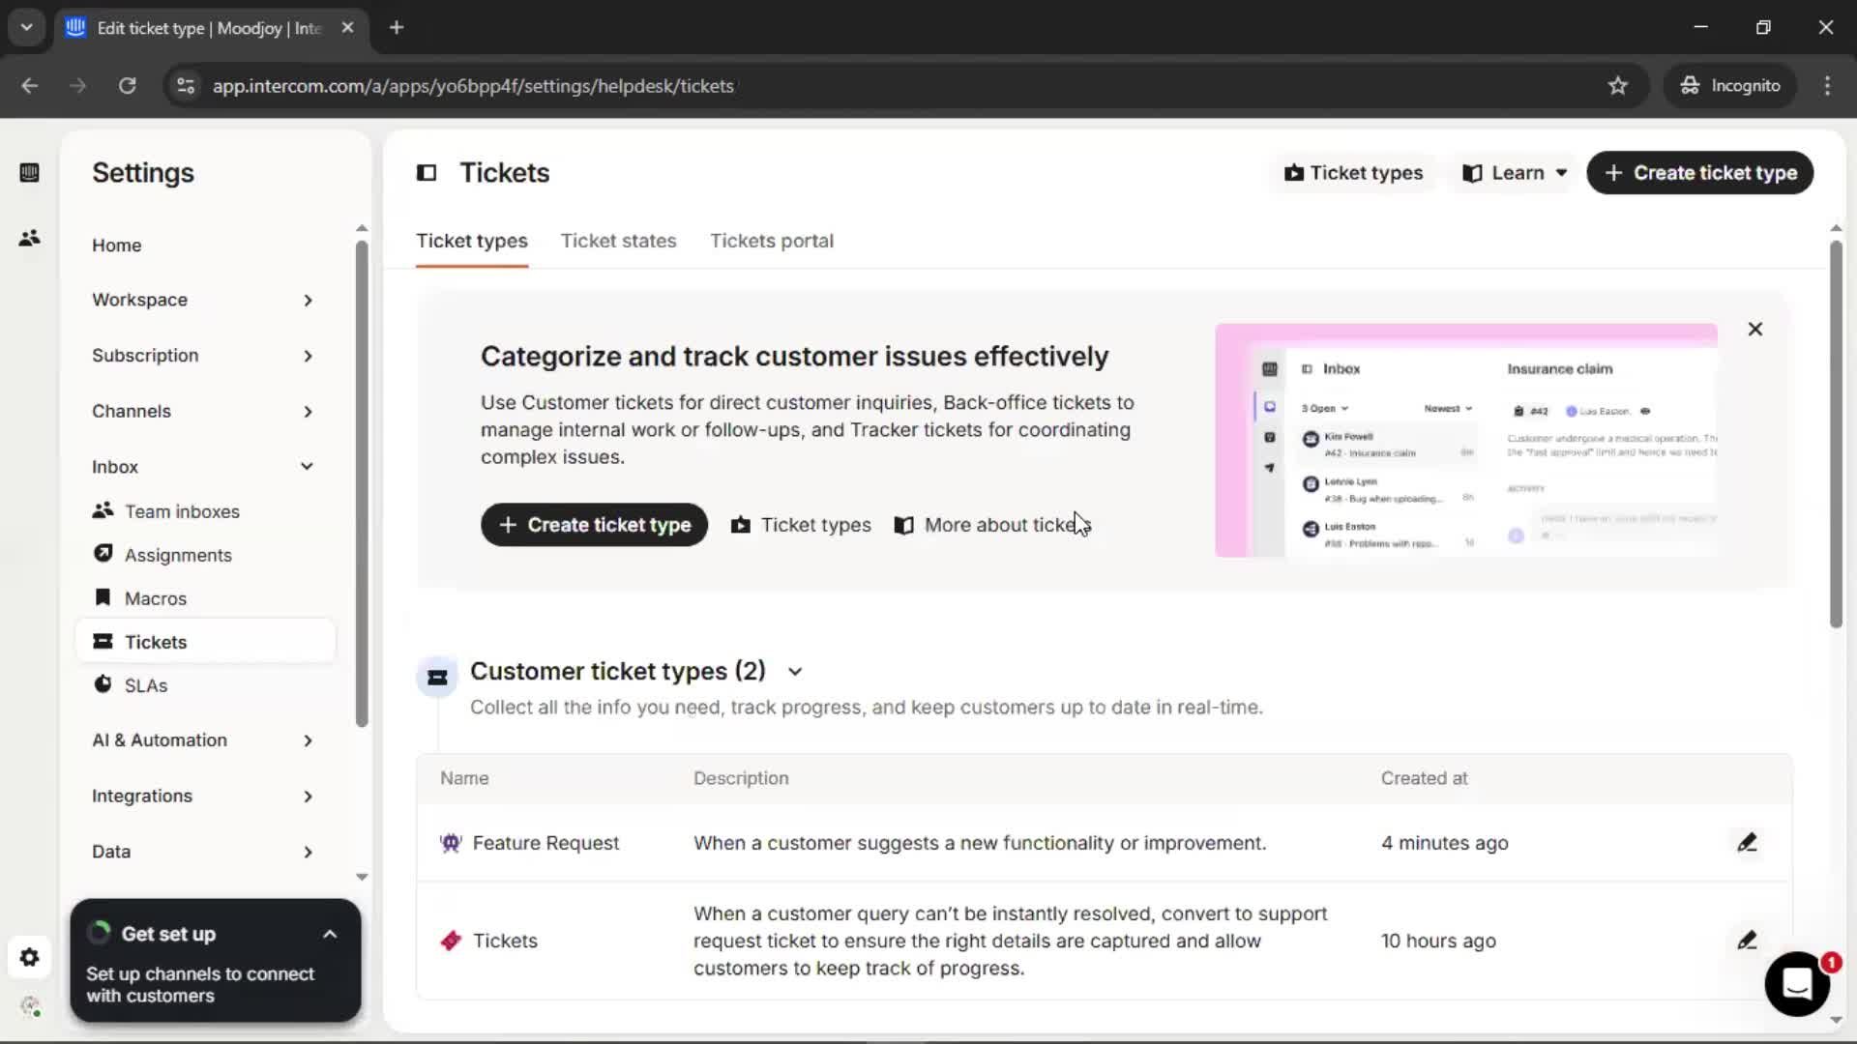The height and width of the screenshot is (1044, 1857).
Task: Open Ticket types video in header
Action: click(x=1353, y=173)
